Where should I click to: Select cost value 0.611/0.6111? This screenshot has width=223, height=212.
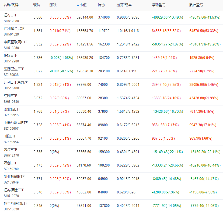pos(127,71)
